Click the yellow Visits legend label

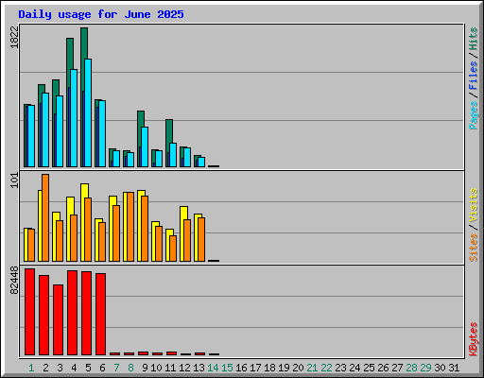point(474,205)
